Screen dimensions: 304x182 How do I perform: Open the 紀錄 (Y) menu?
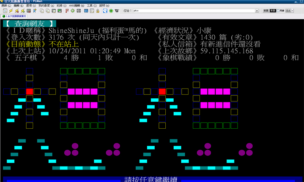tap(62, 6)
